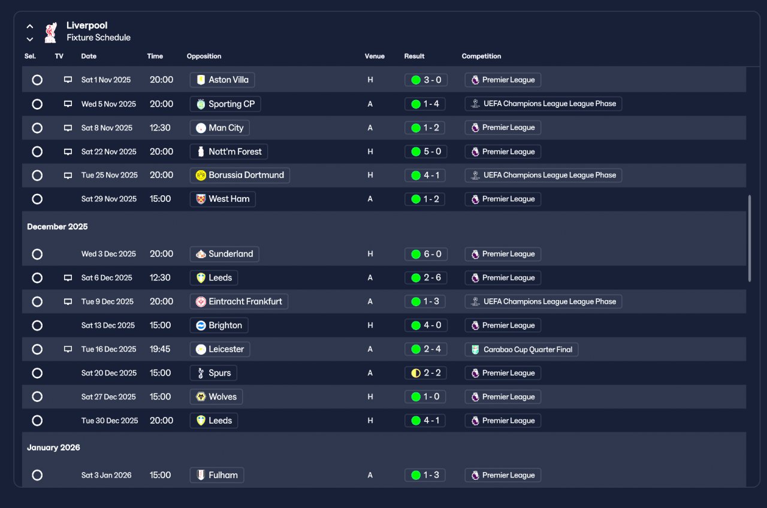Screen dimensions: 767x508
Task: Click the up chevron beside Liverpool
Action: (30, 26)
